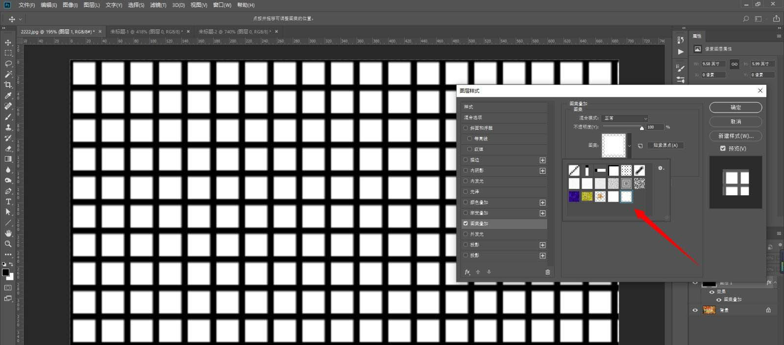Create new preset from current pattern icon
This screenshot has height=345, width=784.
[x=640, y=146]
